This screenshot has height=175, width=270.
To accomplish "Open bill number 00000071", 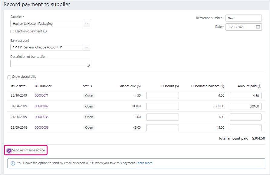I will 41,96.
